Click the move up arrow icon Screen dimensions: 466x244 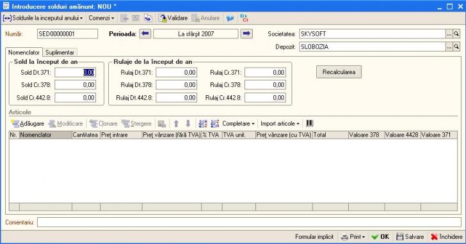pyautogui.click(x=176, y=124)
